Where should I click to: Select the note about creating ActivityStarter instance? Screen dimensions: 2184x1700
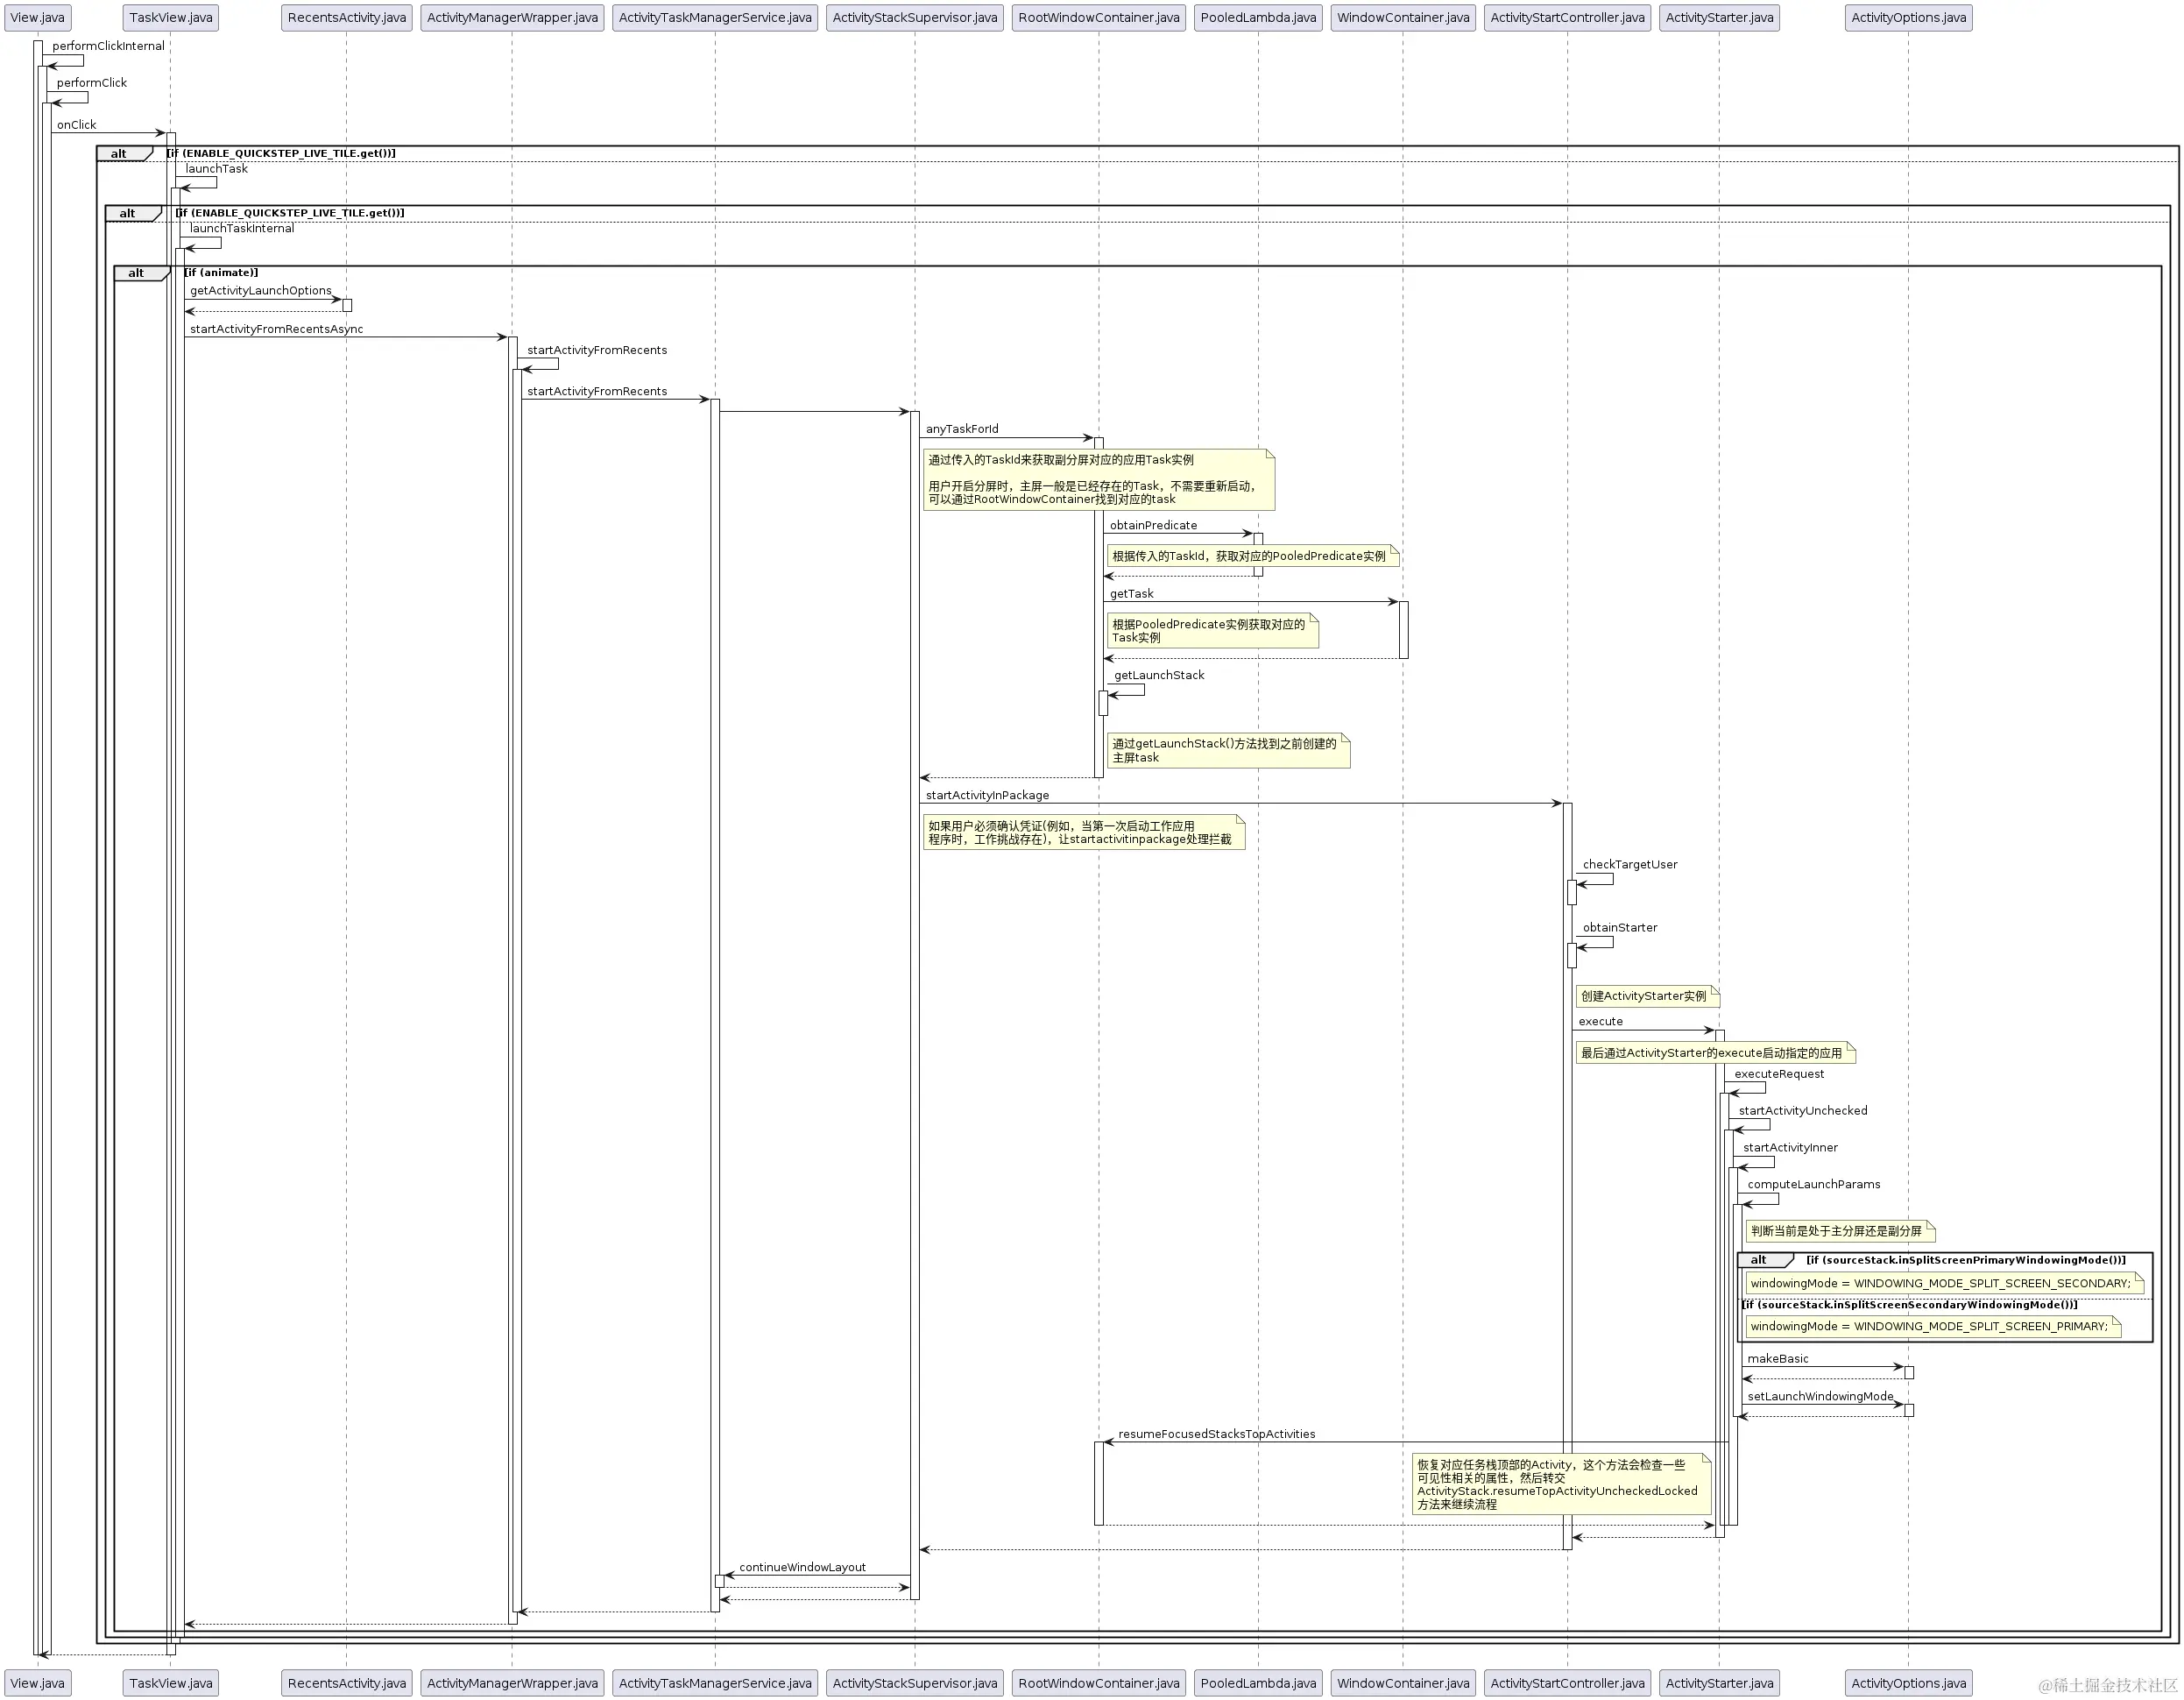(1648, 996)
